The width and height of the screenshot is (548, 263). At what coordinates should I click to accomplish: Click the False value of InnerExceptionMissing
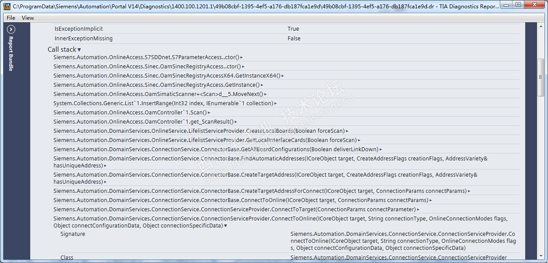(x=294, y=39)
